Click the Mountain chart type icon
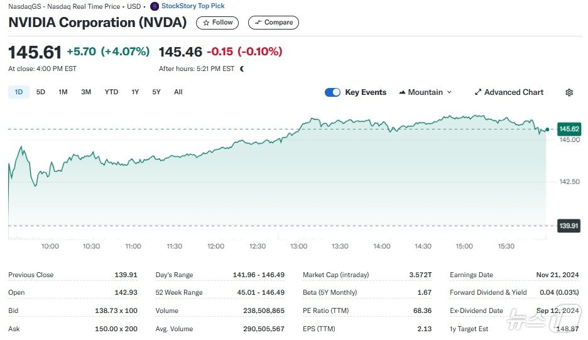588x340 pixels. pyautogui.click(x=401, y=92)
